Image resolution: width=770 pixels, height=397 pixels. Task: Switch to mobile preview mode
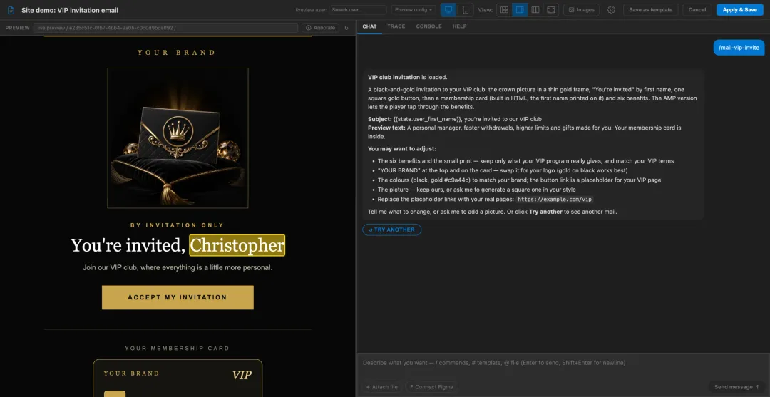[466, 10]
